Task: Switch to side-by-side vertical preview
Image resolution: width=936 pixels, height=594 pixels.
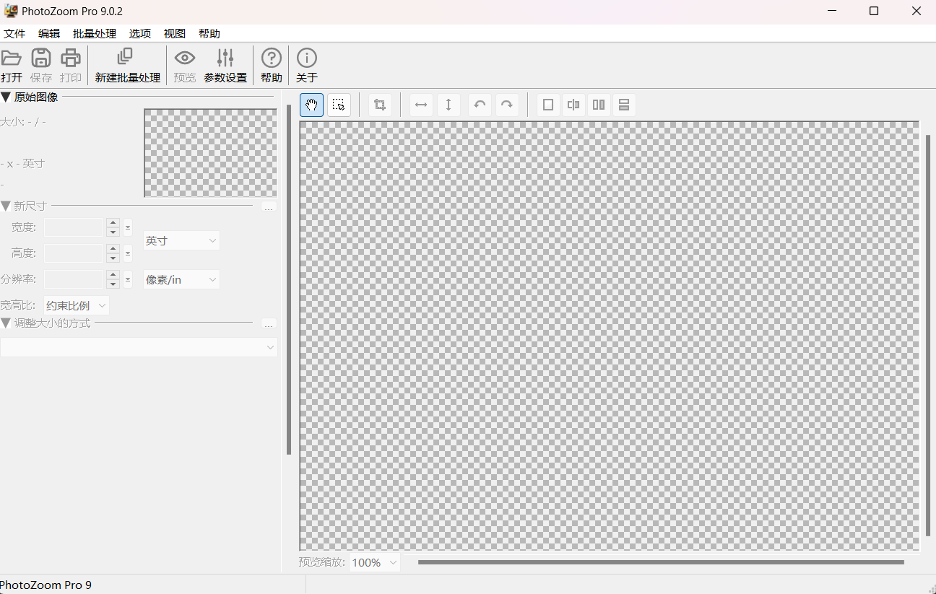Action: [x=599, y=105]
